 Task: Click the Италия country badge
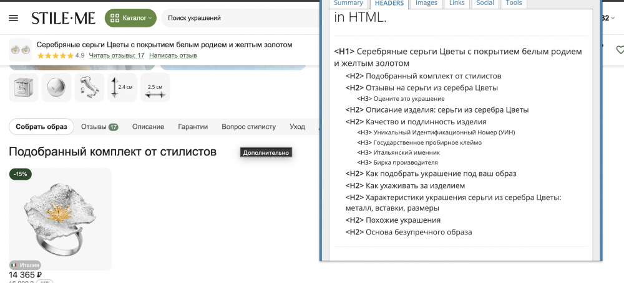coord(25,265)
